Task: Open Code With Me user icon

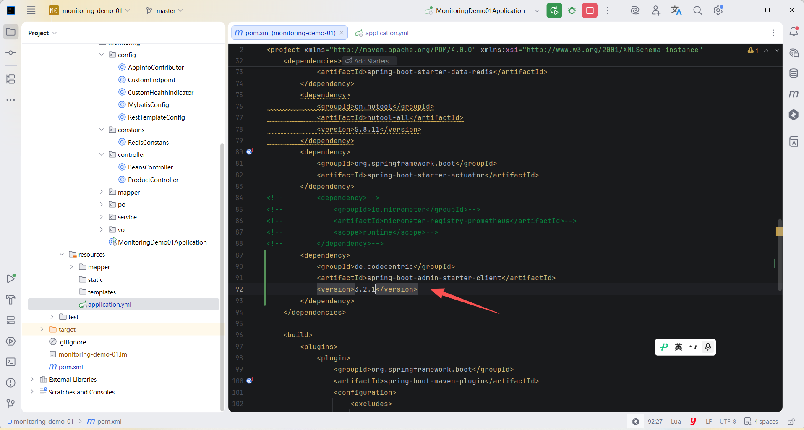Action: [656, 10]
